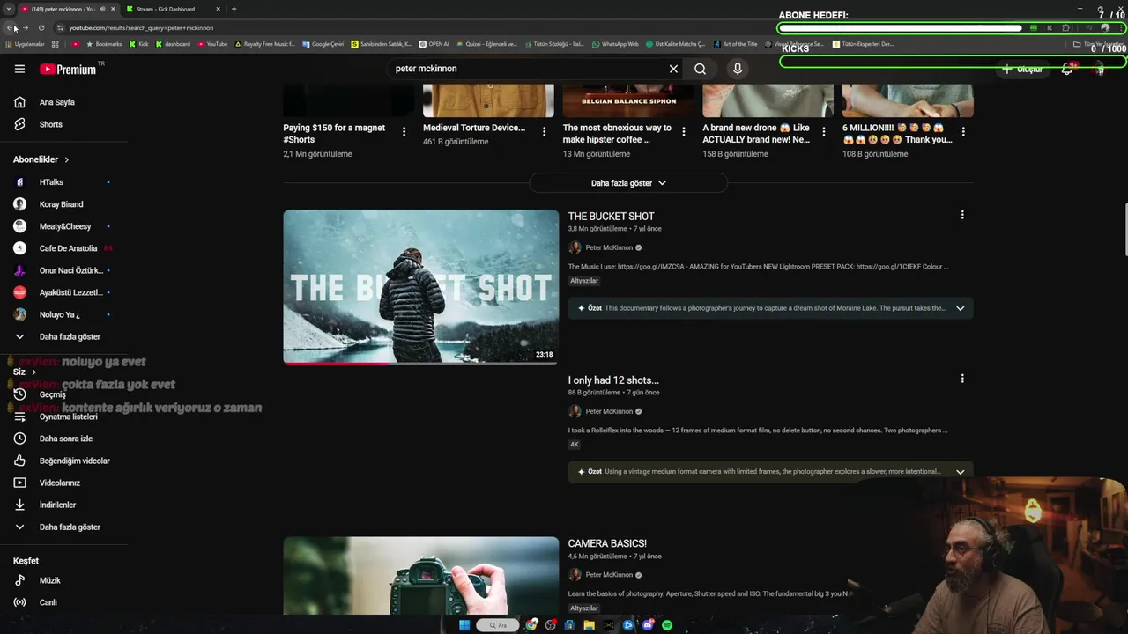Screen dimensions: 1128x634
Task: Open Peter McKinnon channel under THE BUCKET SHOT
Action: pos(609,247)
